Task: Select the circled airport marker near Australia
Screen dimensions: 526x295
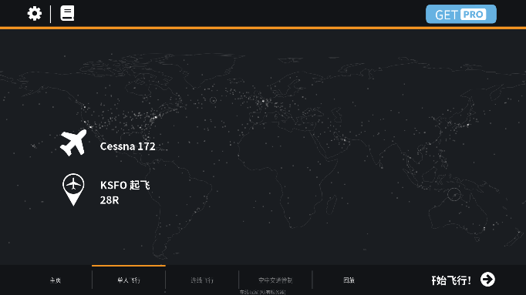Action: point(454,195)
